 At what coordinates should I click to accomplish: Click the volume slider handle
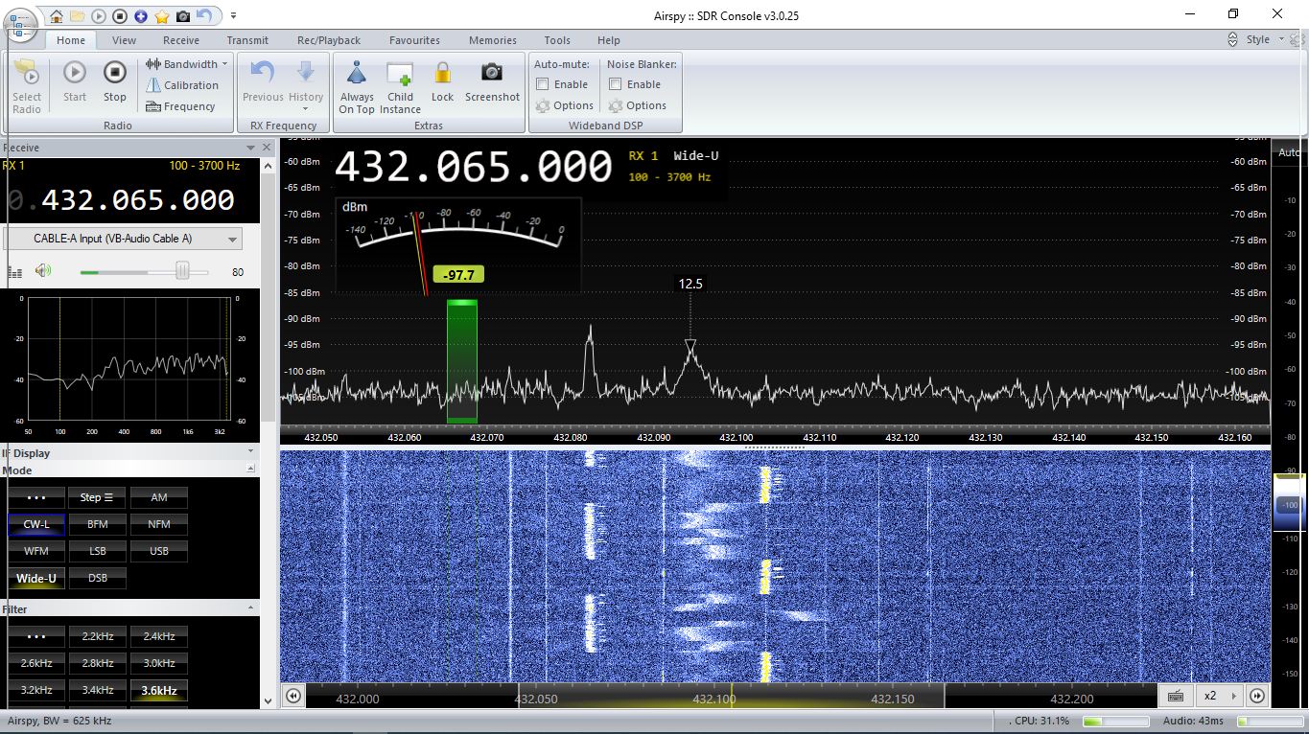[182, 272]
